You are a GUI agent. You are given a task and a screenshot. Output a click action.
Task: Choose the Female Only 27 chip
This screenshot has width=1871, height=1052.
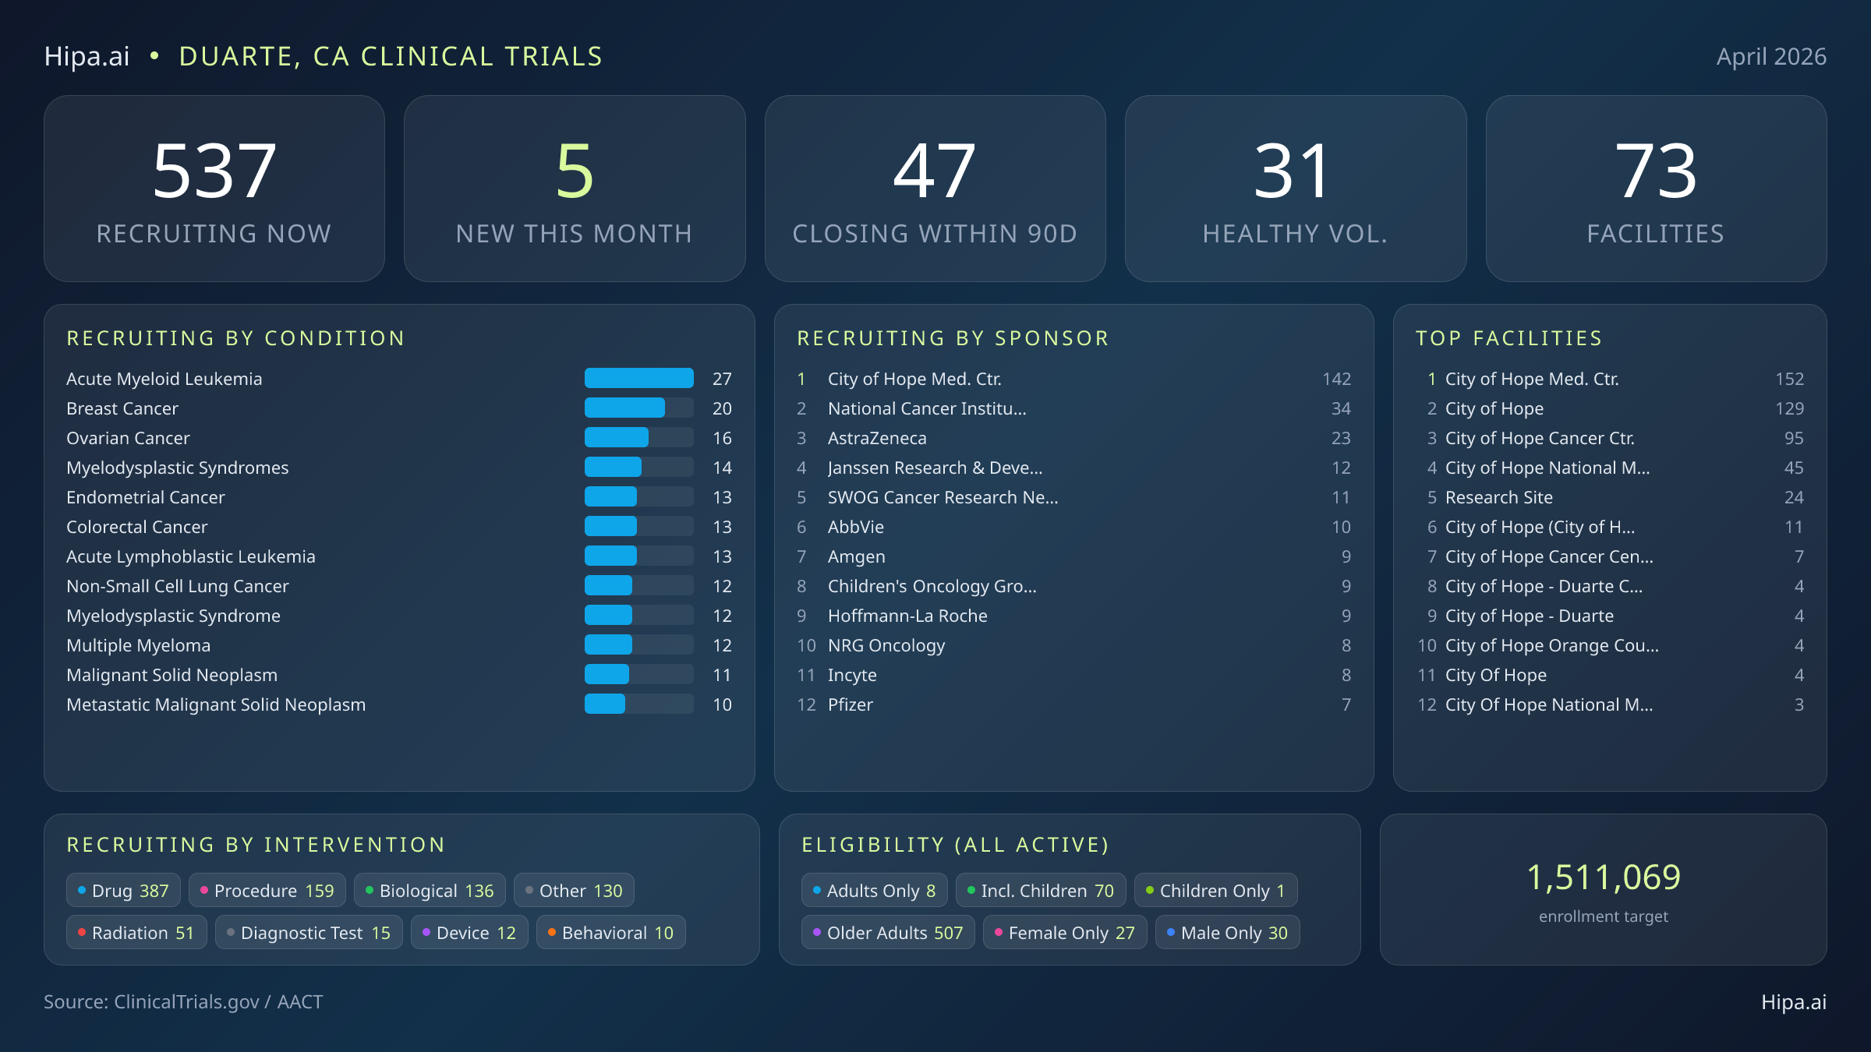[1065, 932]
